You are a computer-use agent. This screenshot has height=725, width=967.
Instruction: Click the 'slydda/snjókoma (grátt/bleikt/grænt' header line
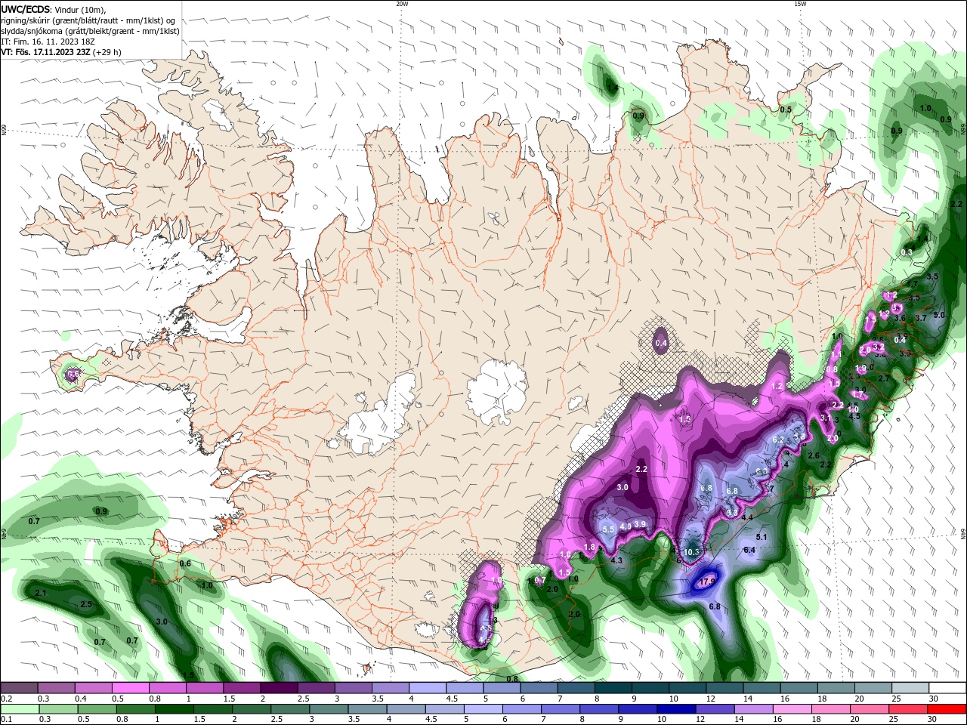point(90,31)
